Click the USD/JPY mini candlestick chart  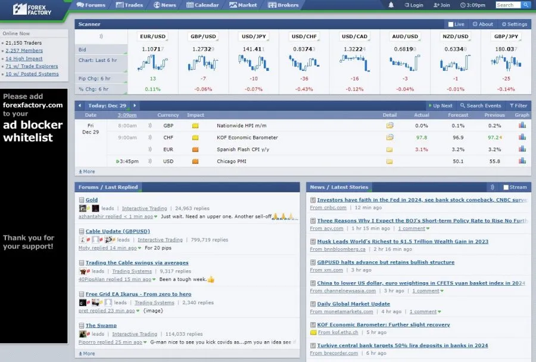[x=253, y=63]
